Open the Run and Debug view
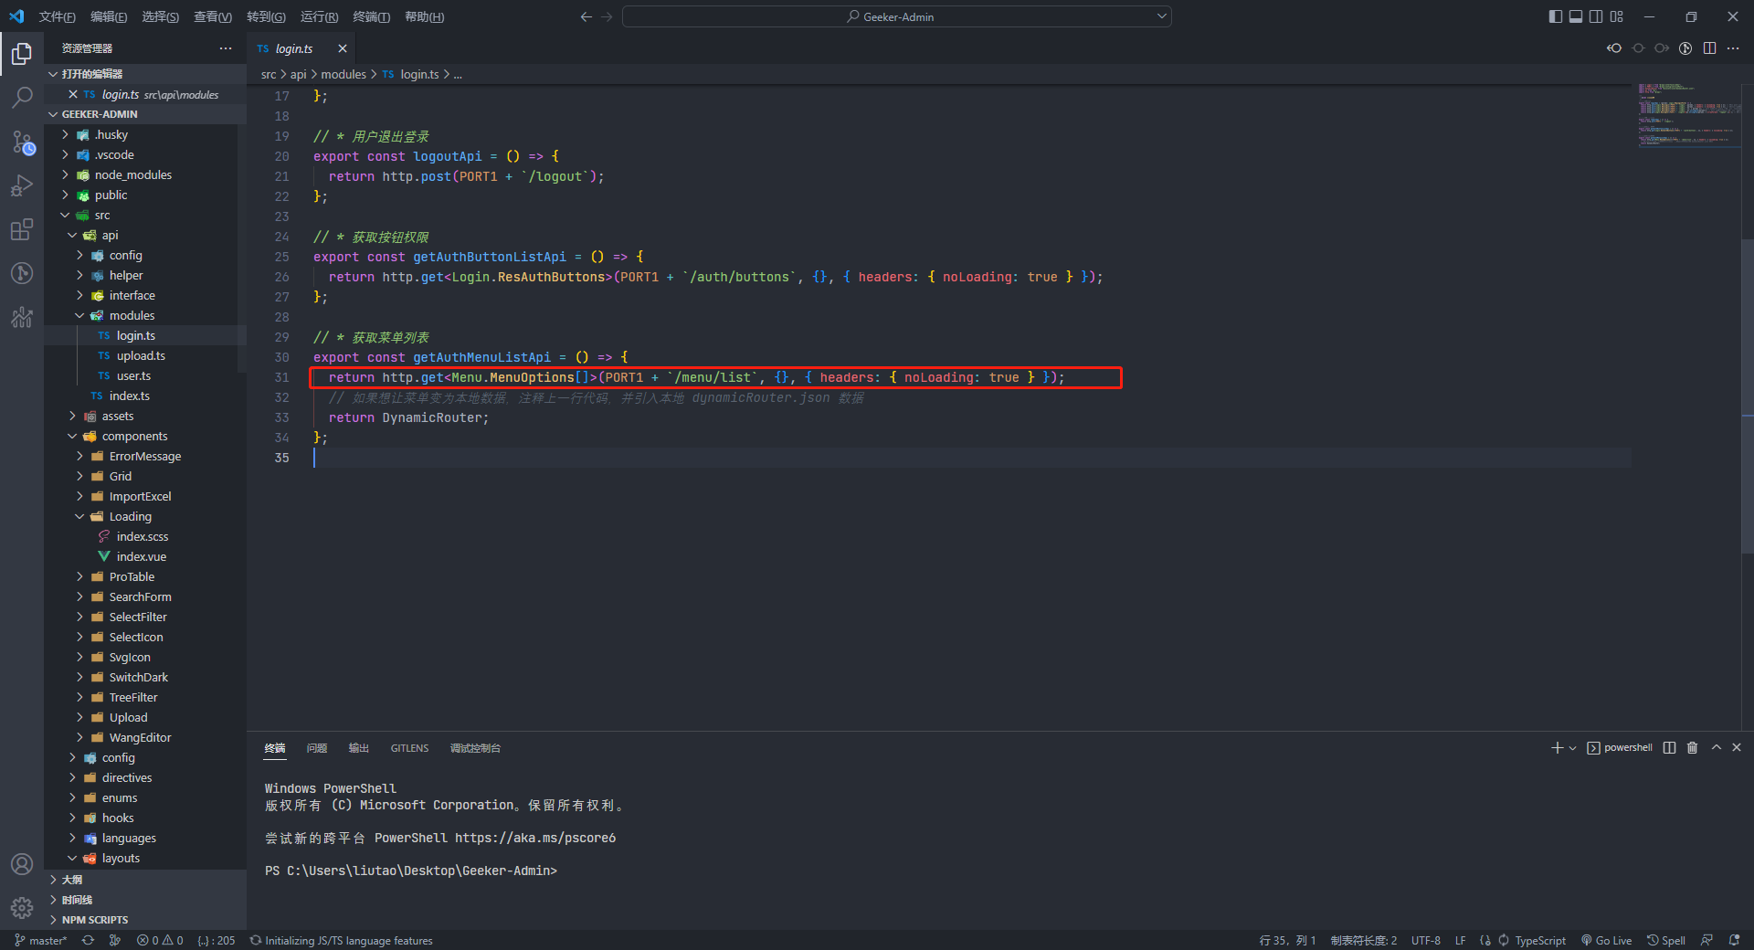The image size is (1754, 950). click(x=22, y=185)
